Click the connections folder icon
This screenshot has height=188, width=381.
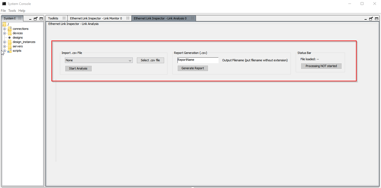tap(10, 29)
